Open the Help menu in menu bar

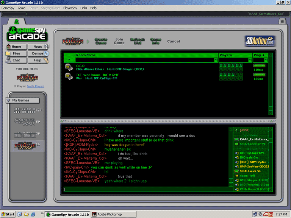coord(93,8)
